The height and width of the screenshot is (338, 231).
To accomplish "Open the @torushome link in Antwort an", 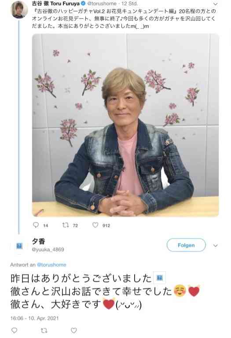I will 51,265.
